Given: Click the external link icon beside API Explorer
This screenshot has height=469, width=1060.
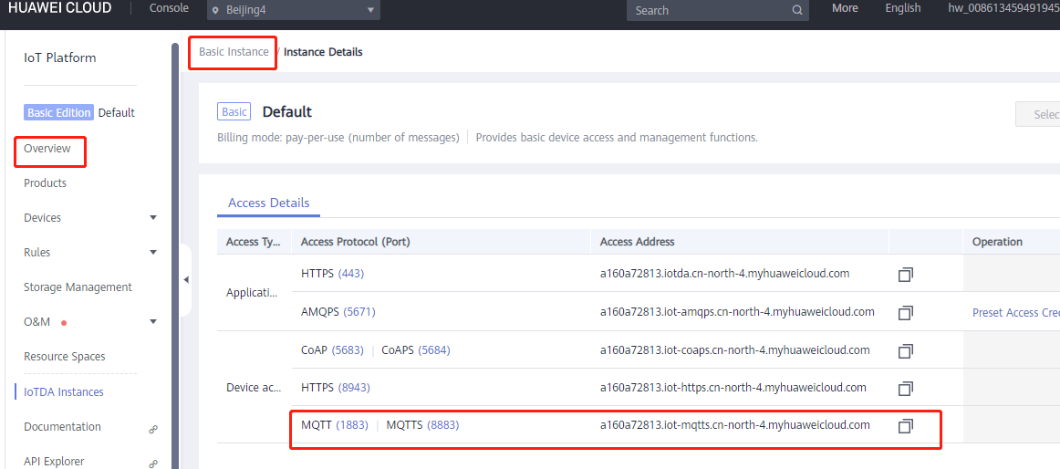Looking at the screenshot, I should 153,464.
